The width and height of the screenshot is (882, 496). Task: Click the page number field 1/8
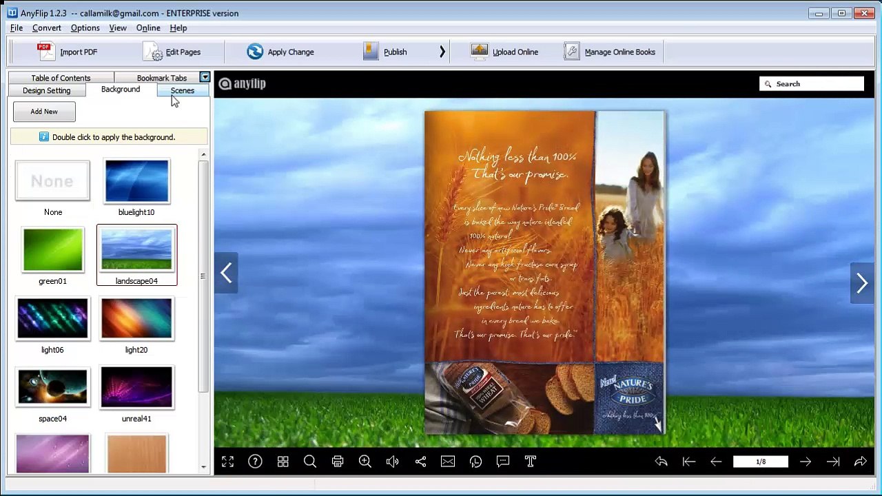pyautogui.click(x=761, y=462)
